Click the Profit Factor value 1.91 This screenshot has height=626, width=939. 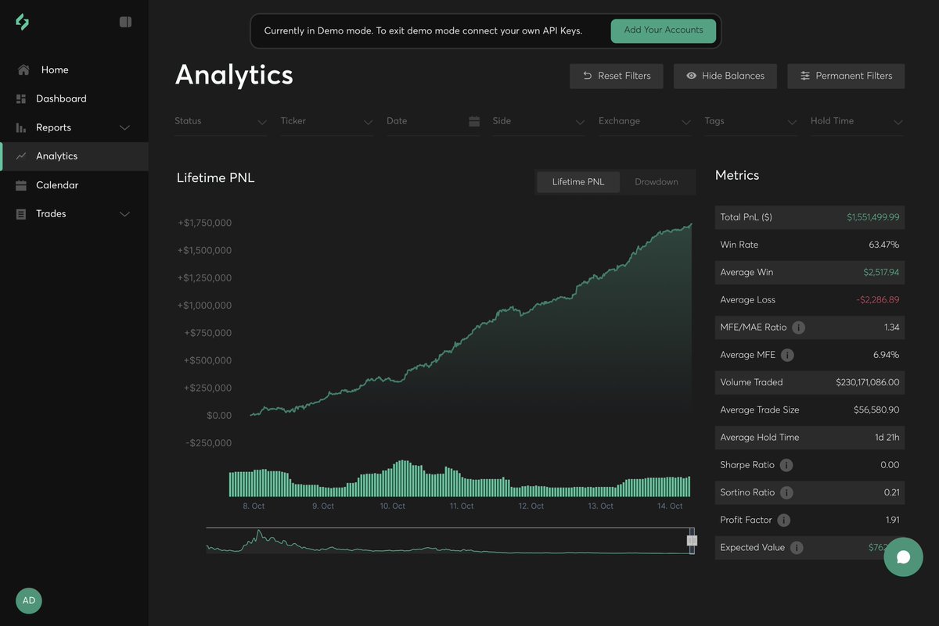coord(892,520)
